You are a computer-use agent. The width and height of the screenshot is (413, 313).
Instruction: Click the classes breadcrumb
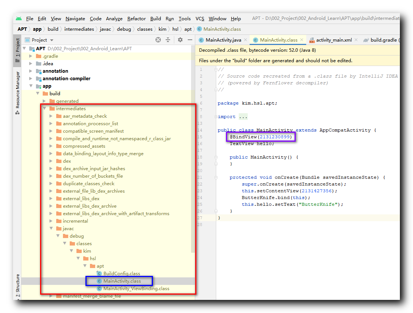coord(145,29)
